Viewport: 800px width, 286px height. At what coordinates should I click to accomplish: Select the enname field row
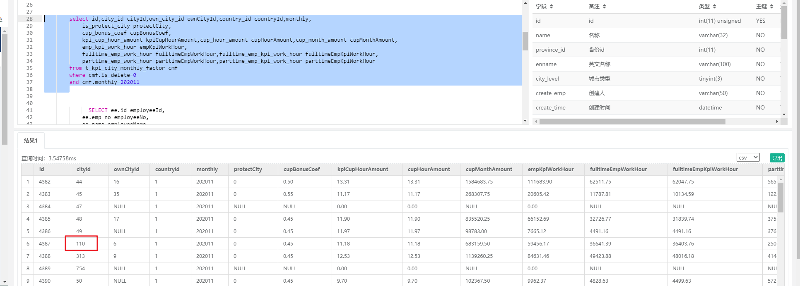click(x=656, y=64)
